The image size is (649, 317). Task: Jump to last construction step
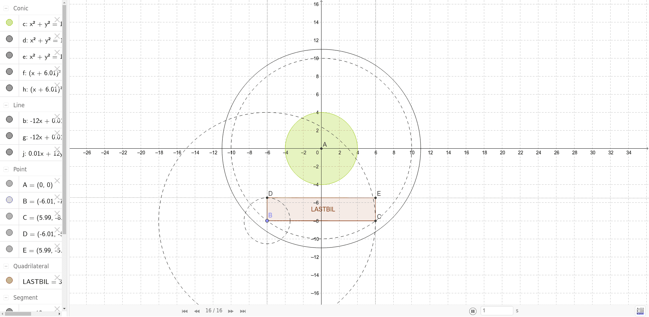click(x=243, y=311)
